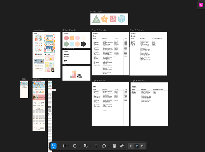Expand the Move tool dropdown arrow
The image size is (205, 152).
[x=58, y=146]
